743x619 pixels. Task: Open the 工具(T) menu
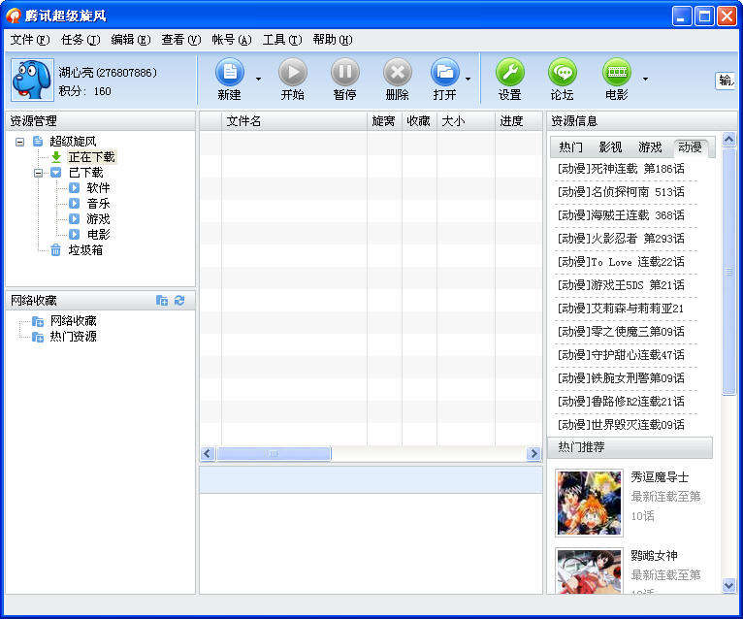coord(281,40)
